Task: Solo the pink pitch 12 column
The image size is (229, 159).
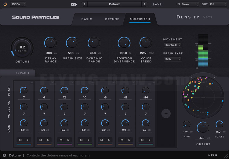Action: 68,140
